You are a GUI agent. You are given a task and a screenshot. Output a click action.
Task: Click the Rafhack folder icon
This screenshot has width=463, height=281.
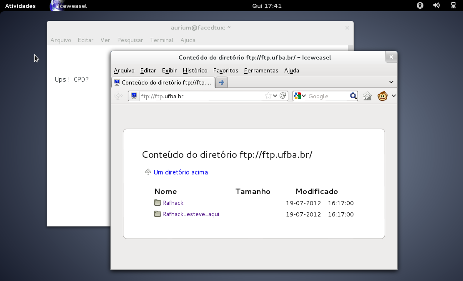click(x=158, y=203)
